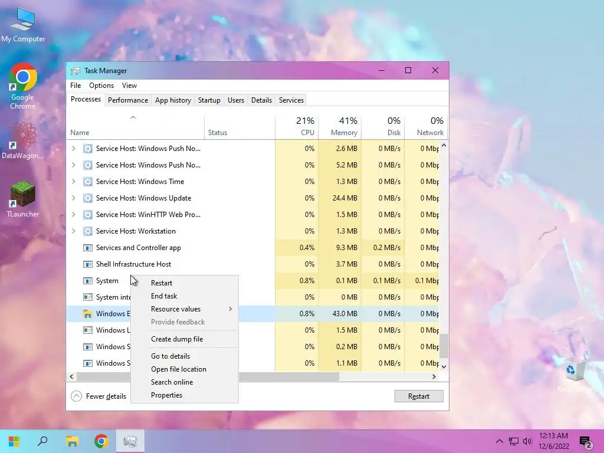Sort by Memory column header
Screen dimensions: 604x453
(340, 126)
